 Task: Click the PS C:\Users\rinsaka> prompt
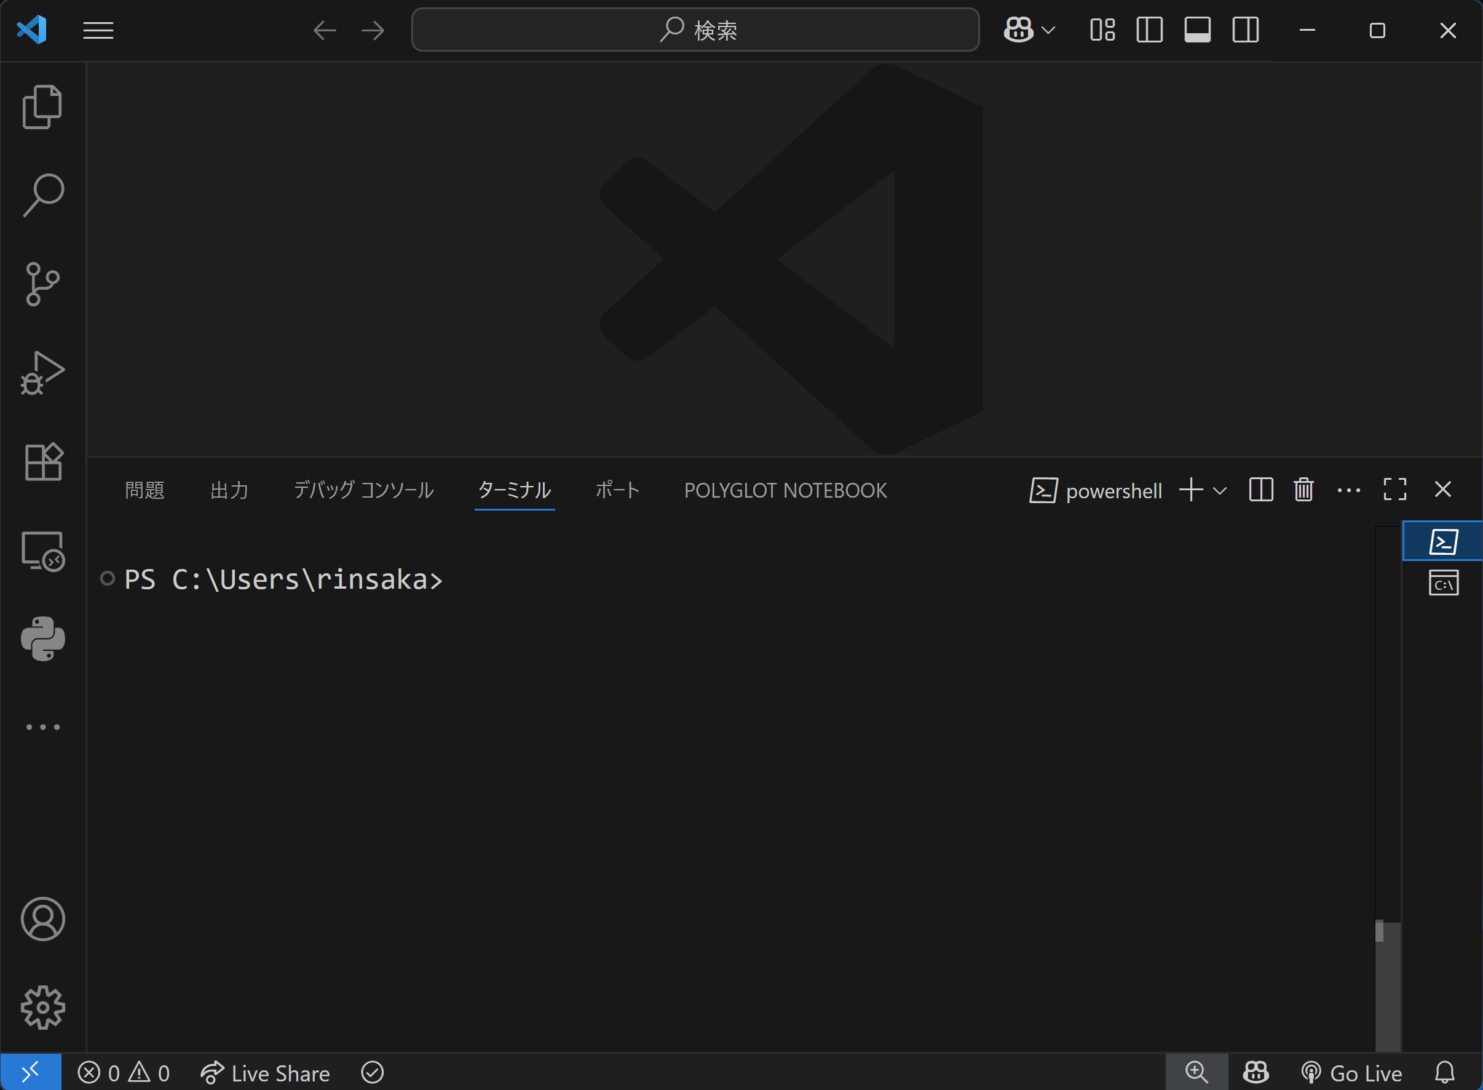[x=283, y=579]
